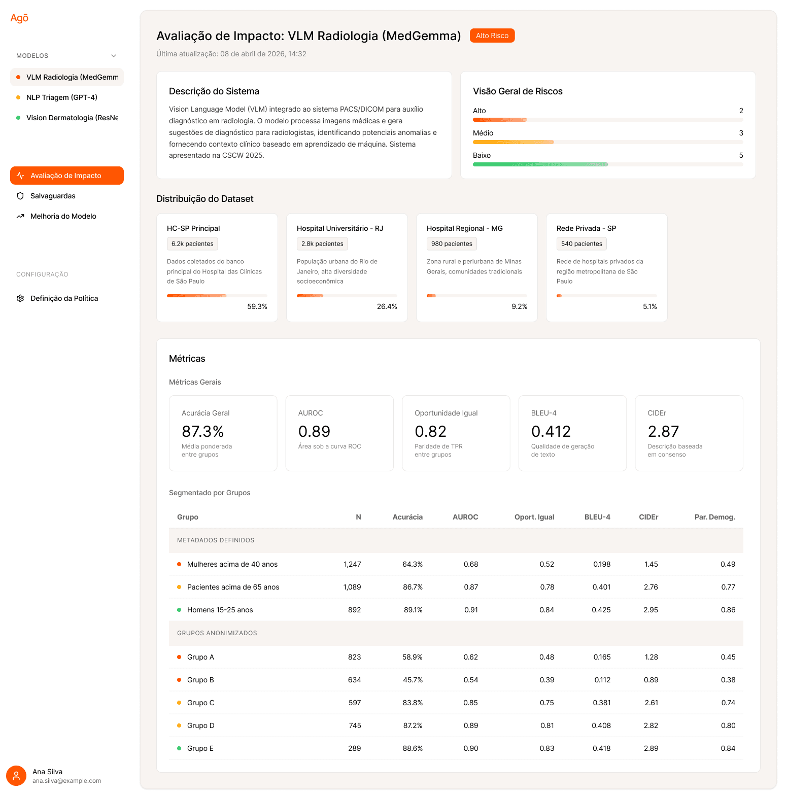This screenshot has width=787, height=796.
Task: Select the VLM Radiologia (MedGemma) model
Action: tap(67, 77)
